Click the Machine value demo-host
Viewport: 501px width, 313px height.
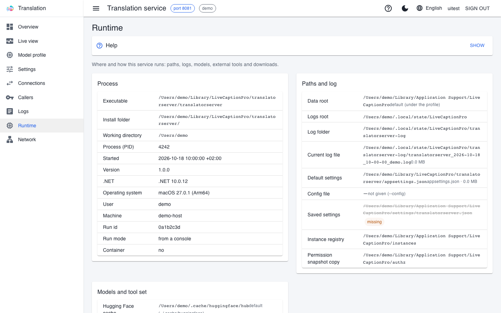coord(170,216)
